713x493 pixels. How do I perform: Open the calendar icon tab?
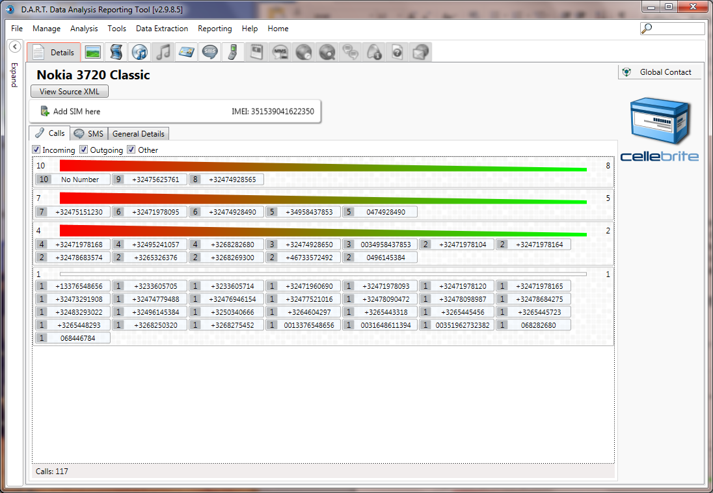(x=256, y=52)
